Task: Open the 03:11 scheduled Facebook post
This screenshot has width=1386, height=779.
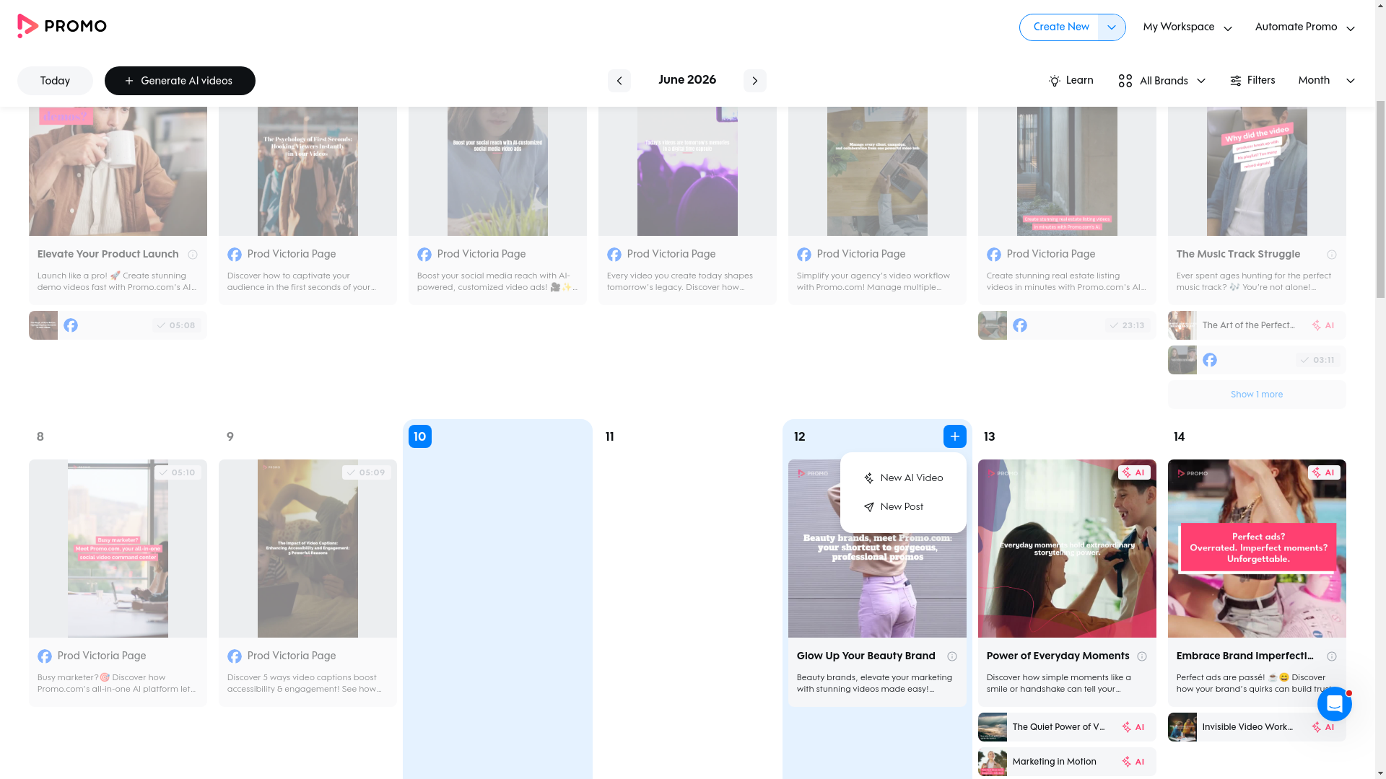Action: click(1256, 360)
